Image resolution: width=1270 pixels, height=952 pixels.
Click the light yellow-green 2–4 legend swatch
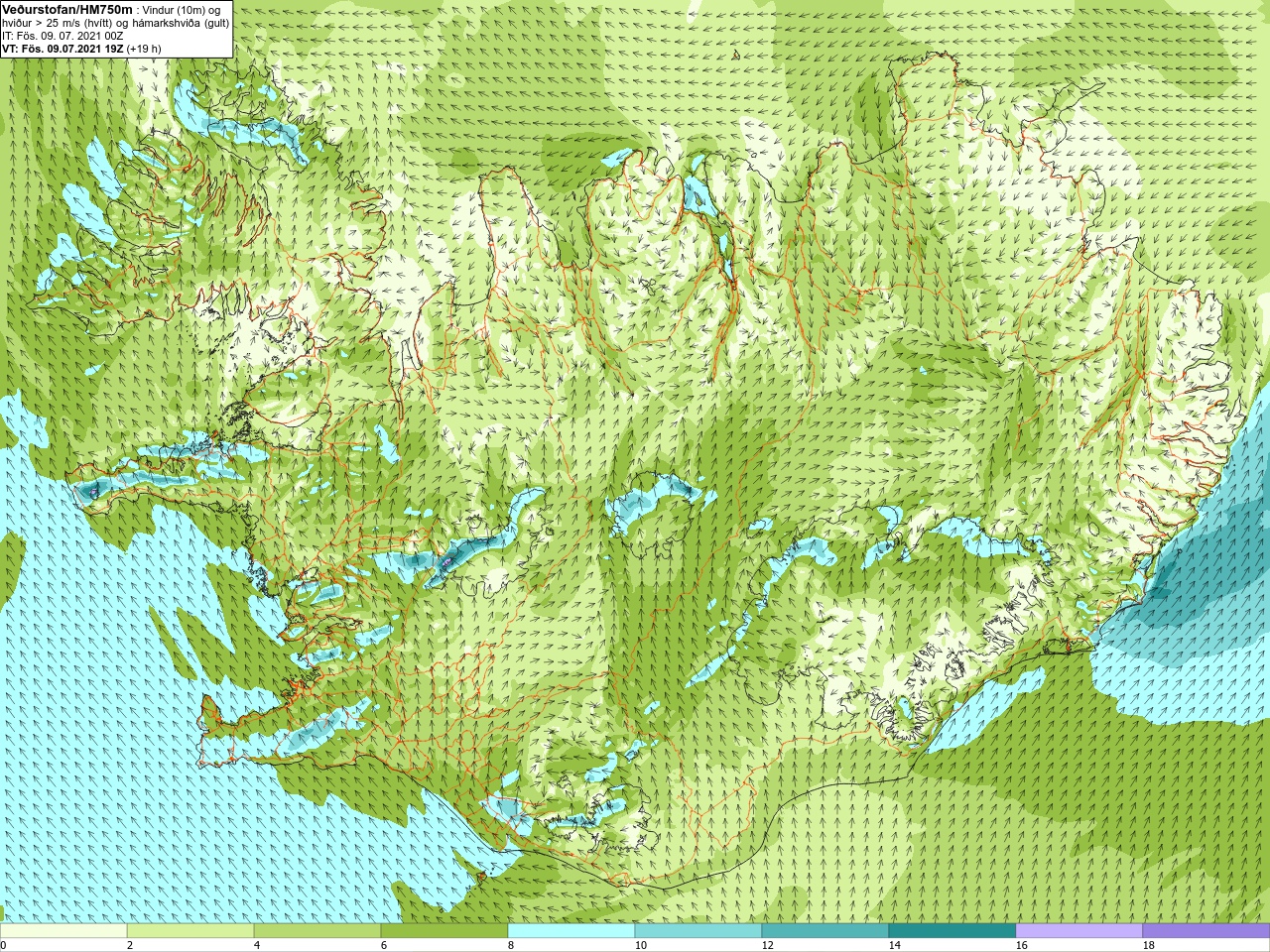click(190, 931)
